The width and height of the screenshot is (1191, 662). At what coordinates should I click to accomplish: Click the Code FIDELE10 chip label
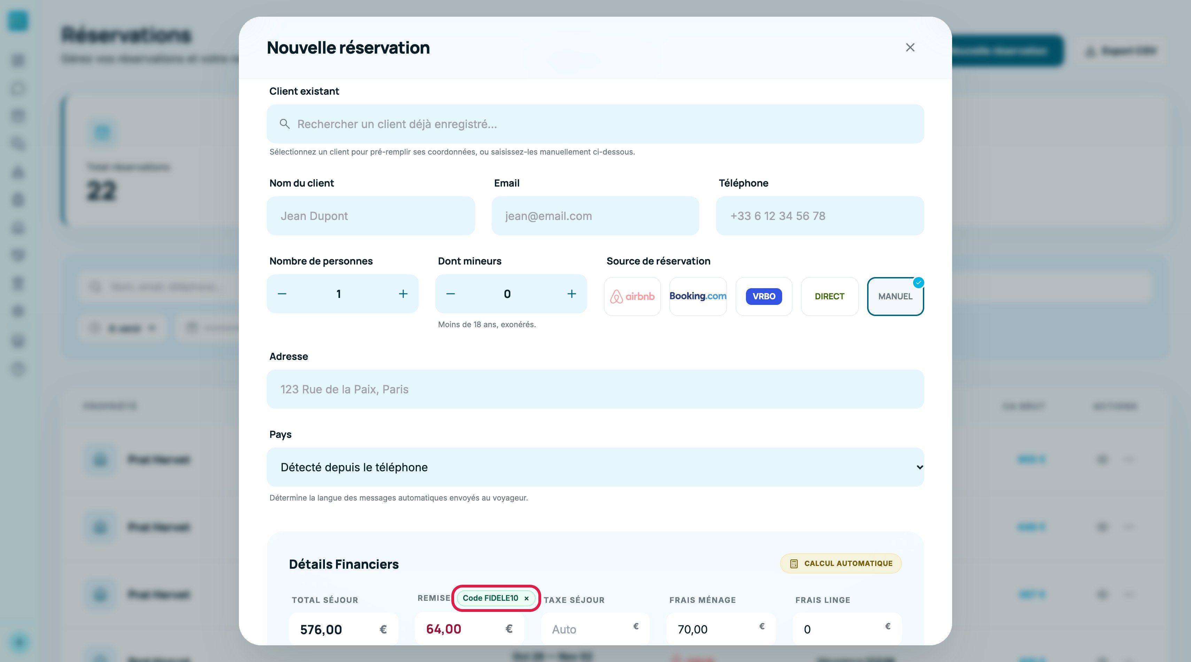[x=490, y=598]
